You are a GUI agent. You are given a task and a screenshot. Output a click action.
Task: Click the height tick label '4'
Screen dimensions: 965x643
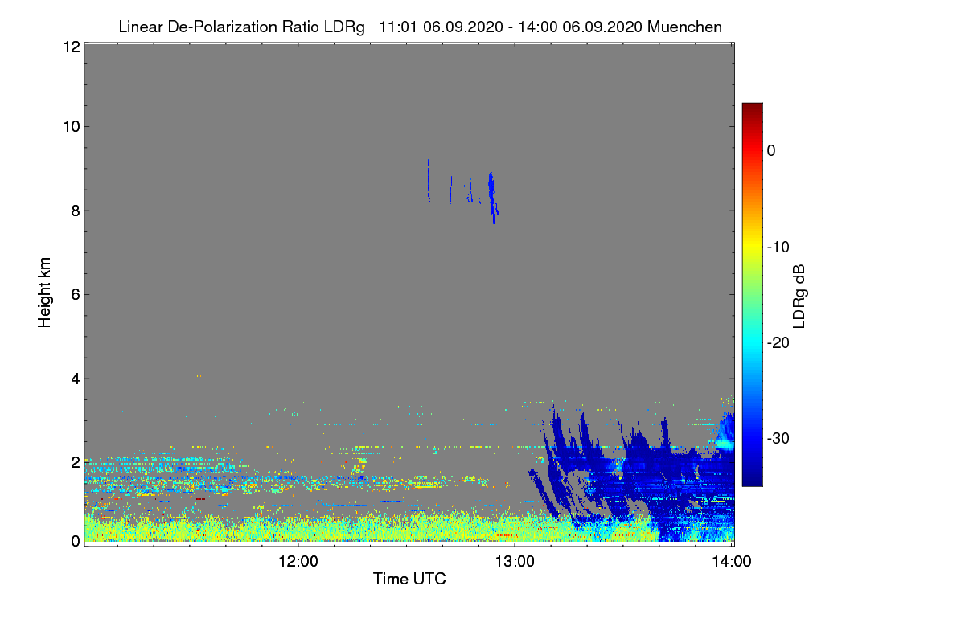(x=75, y=379)
